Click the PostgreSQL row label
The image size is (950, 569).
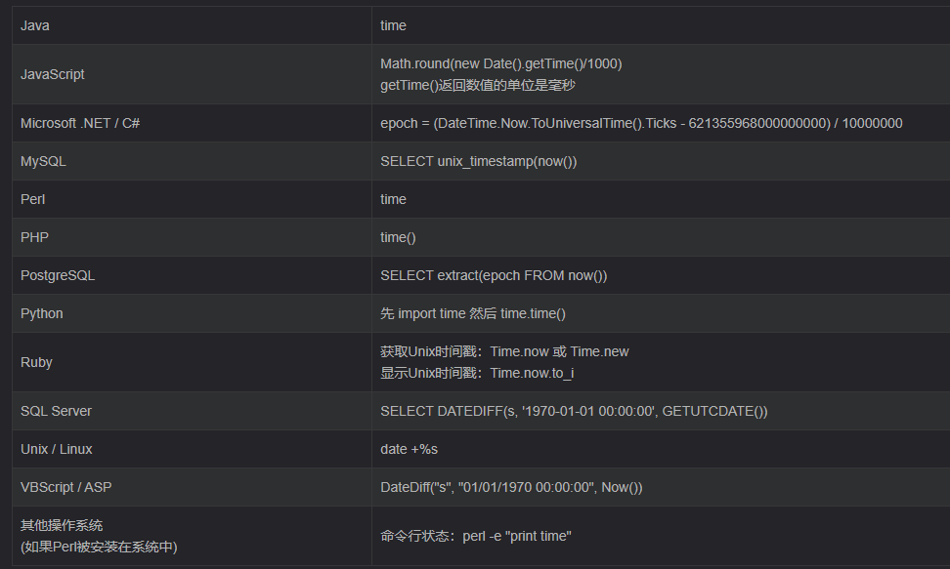58,275
